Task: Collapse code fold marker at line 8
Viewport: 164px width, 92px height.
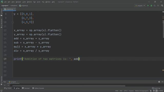Action: click(13, 14)
